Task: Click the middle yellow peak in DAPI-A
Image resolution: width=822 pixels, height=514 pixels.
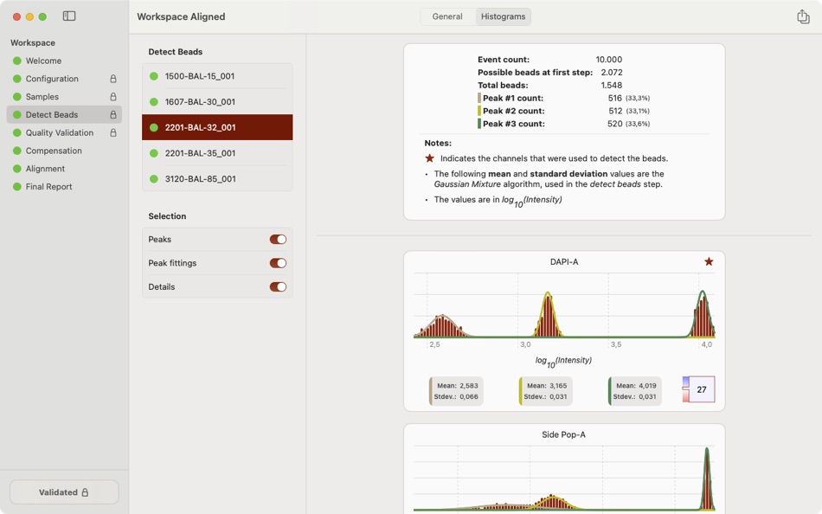Action: pyautogui.click(x=548, y=315)
